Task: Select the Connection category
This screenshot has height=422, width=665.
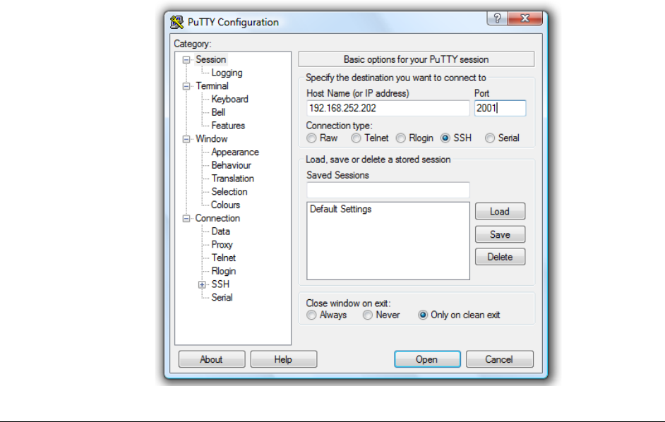Action: tap(217, 218)
